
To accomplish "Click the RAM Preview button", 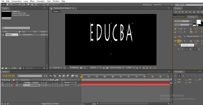I will click(202, 12).
